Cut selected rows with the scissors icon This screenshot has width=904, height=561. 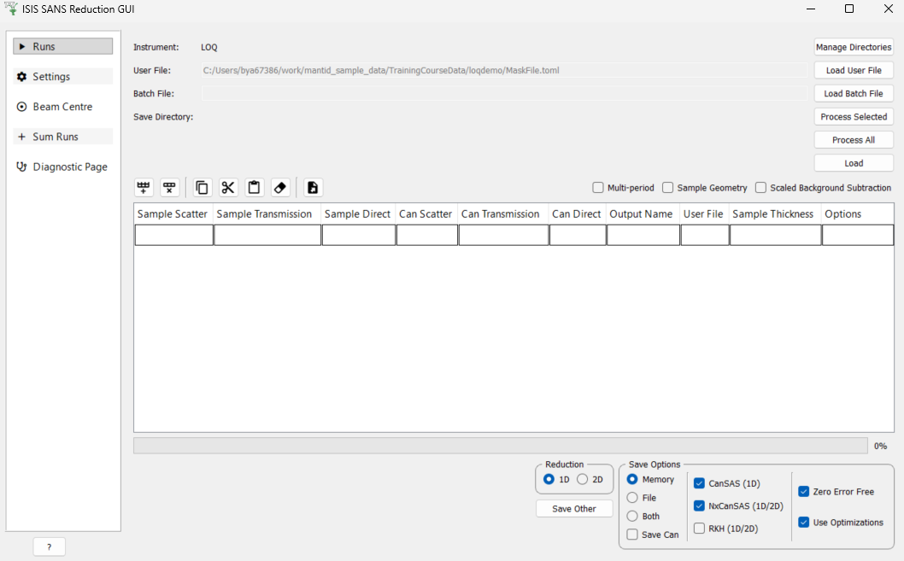point(228,188)
